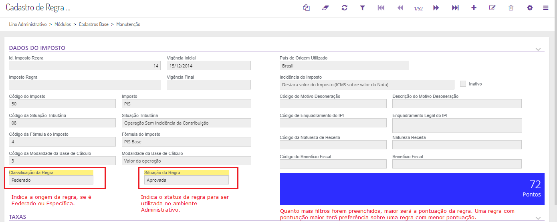The height and width of the screenshot is (222, 557).
Task: Click Enquadramento Legal do IPI field
Action: (457, 125)
